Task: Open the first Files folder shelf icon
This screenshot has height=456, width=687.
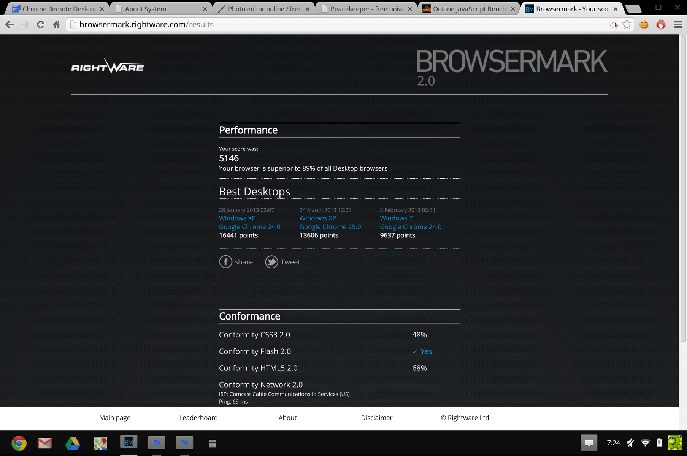Action: tap(157, 443)
